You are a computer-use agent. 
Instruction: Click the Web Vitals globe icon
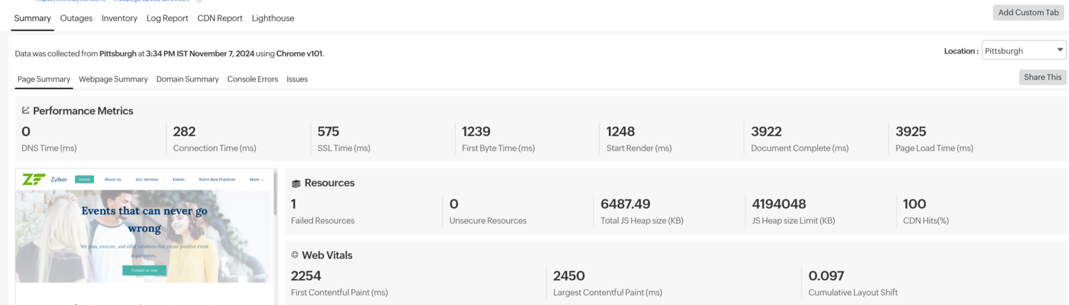click(x=295, y=255)
